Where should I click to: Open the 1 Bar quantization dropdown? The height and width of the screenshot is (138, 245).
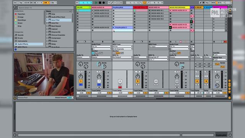pyautogui.click(x=54, y=3)
